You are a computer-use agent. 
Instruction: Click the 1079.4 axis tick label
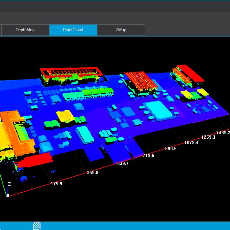[191, 142]
